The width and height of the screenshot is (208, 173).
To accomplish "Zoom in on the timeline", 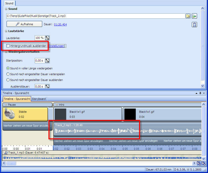I will coord(199,163).
